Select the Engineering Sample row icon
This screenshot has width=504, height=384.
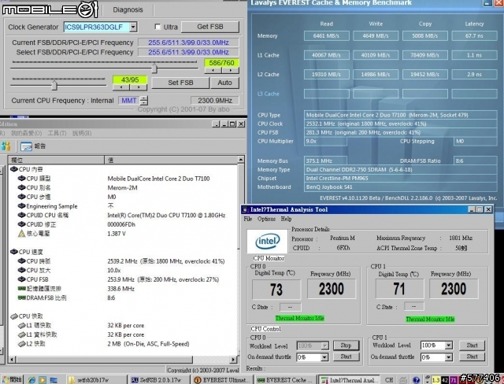point(21,206)
